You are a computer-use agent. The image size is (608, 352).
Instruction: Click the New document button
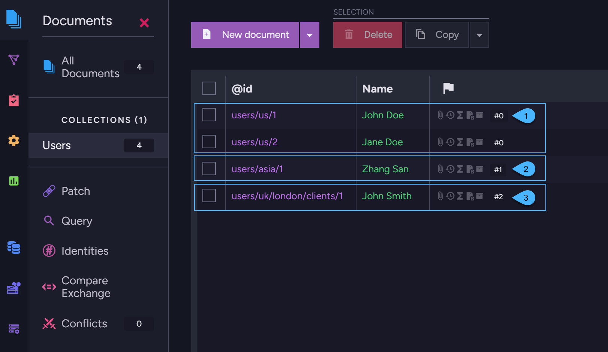(245, 35)
